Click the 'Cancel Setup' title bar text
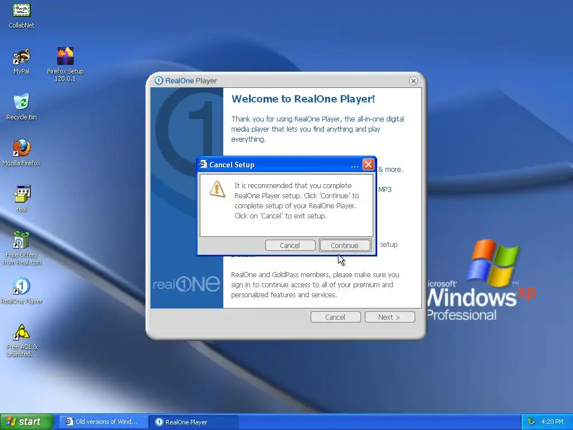This screenshot has height=430, width=573. pos(232,165)
